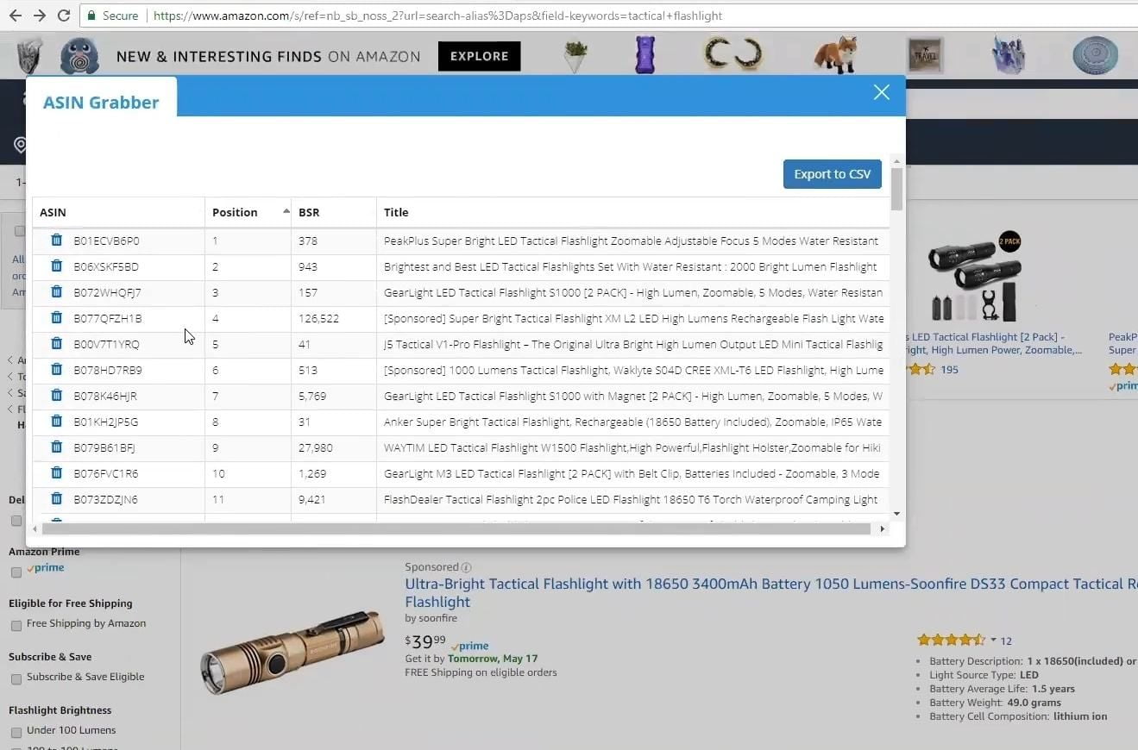
Task: Sort table by ASIN column header
Action: (x=118, y=212)
